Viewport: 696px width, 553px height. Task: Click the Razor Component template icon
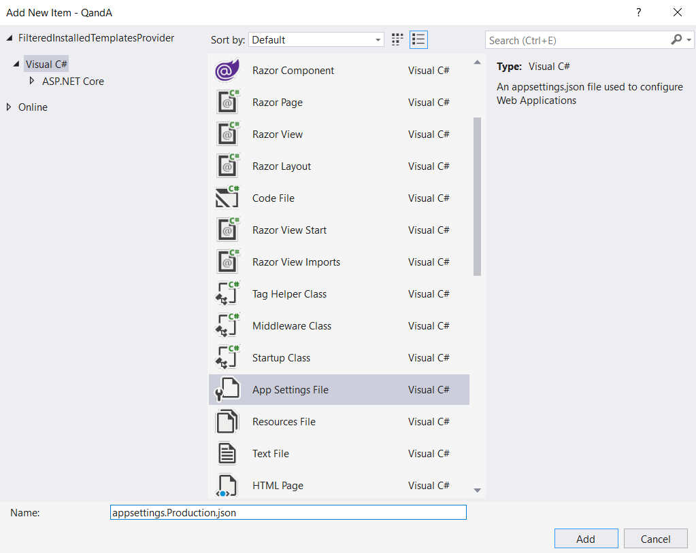coord(227,71)
